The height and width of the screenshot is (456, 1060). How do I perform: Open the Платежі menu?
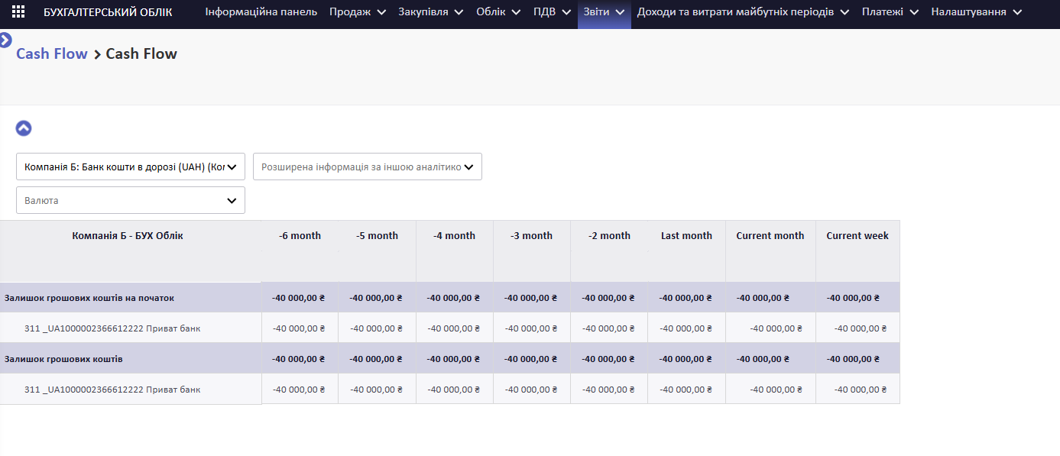[x=890, y=12]
